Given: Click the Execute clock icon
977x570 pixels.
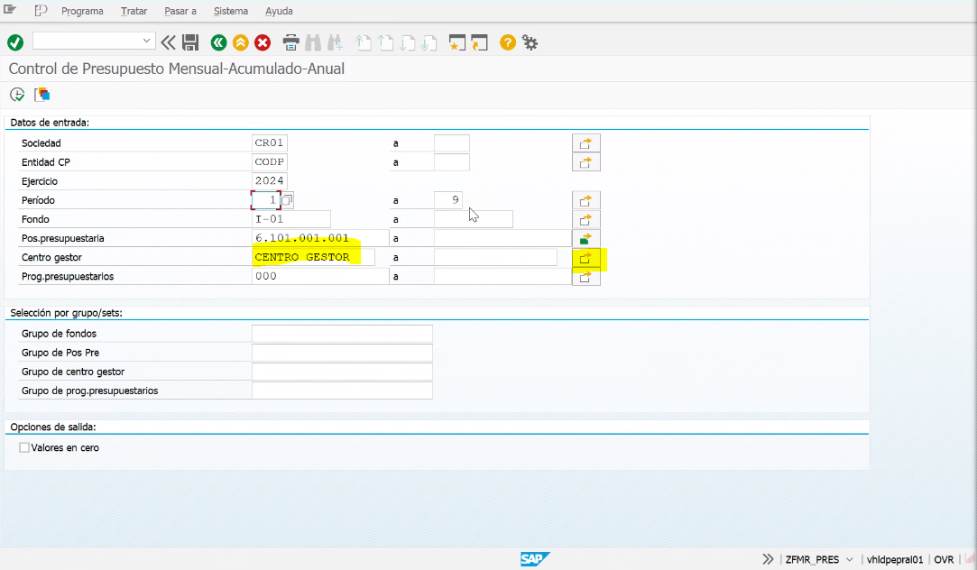Looking at the screenshot, I should 17,95.
